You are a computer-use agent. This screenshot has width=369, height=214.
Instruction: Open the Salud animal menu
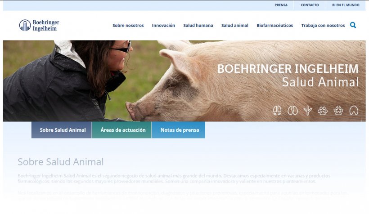pyautogui.click(x=235, y=25)
